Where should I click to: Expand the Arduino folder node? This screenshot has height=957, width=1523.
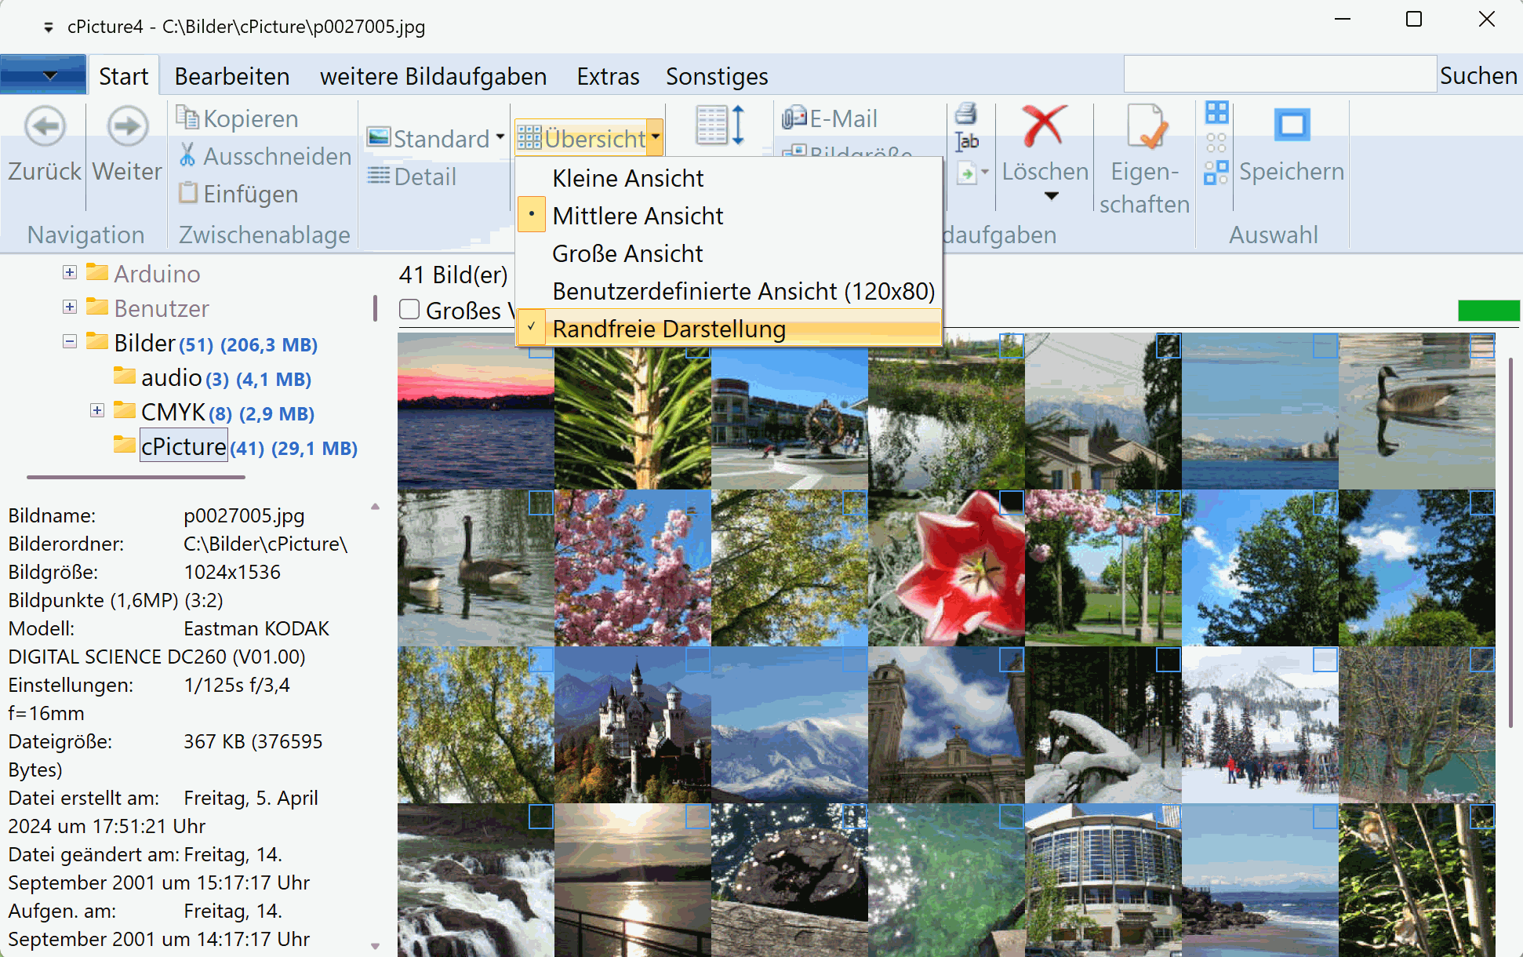(70, 273)
